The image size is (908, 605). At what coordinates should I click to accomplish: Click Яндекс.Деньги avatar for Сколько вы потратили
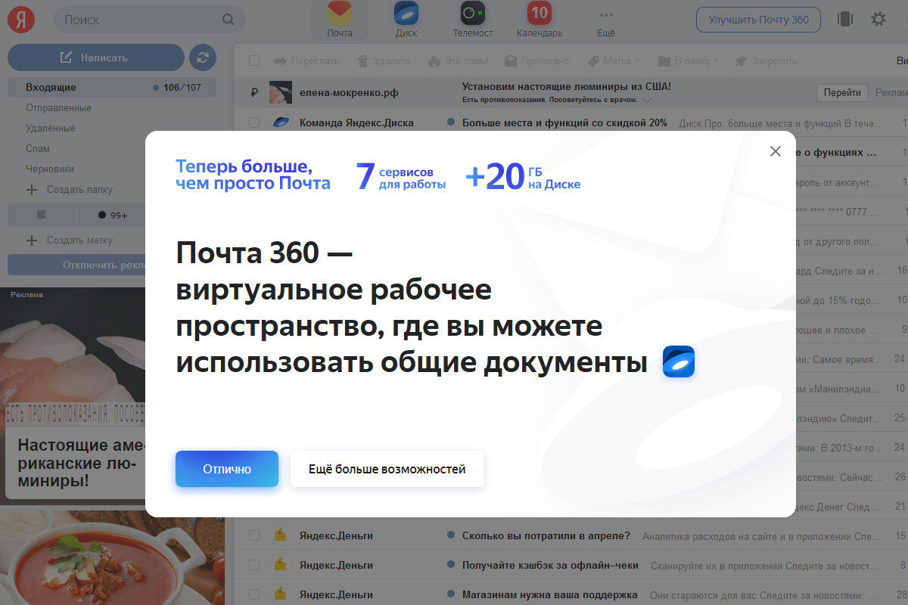(281, 535)
